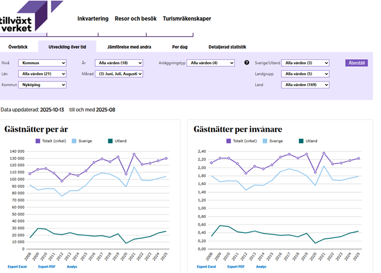Open the Nivå dropdown set to Kommun
Screen dimensions: 381x273
coord(42,63)
